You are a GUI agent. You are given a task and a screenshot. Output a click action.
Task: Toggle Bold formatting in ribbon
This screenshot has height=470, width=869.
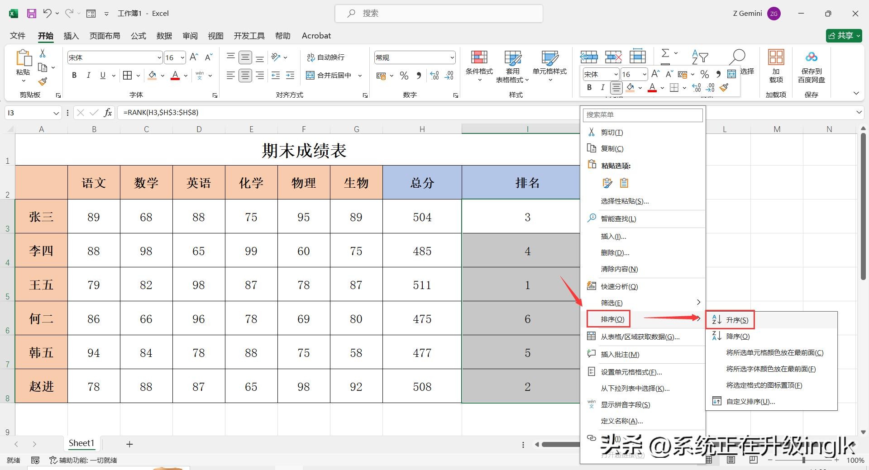74,76
